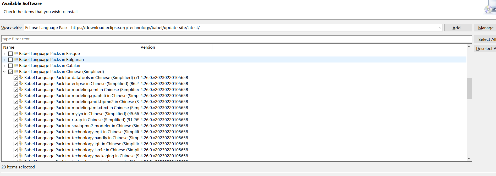Uncheck the datatools language pack checkbox
Screen dimensions: 496x176
click(x=16, y=78)
